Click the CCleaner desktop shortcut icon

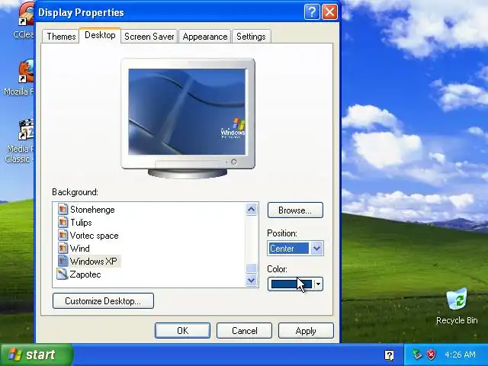pyautogui.click(x=26, y=14)
